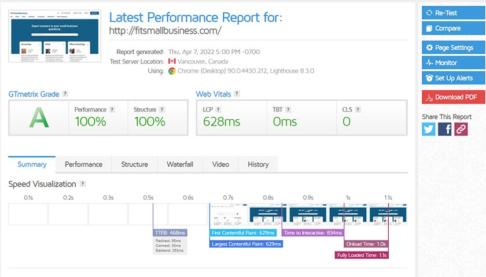
Task: Click the Web Vitals heading
Action: point(213,94)
